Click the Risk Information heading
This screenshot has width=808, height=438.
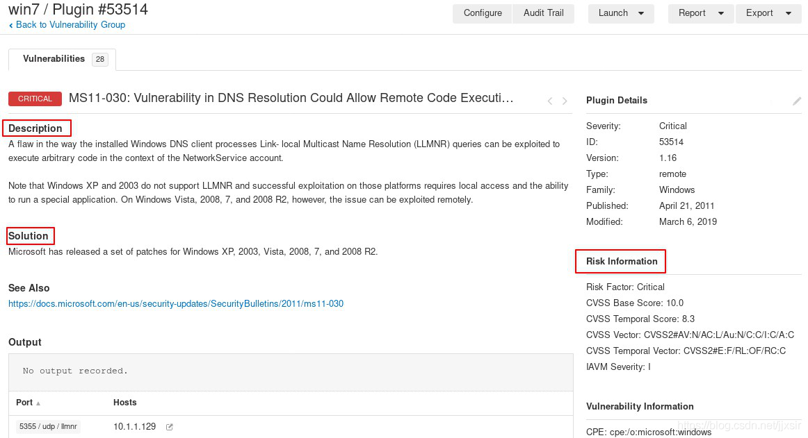pos(622,261)
